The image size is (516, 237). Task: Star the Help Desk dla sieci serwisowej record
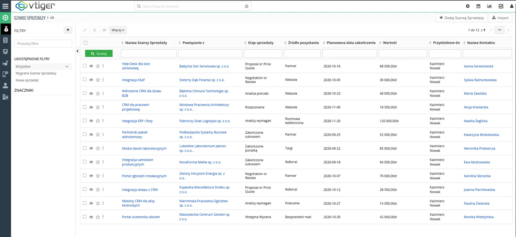[x=98, y=66]
